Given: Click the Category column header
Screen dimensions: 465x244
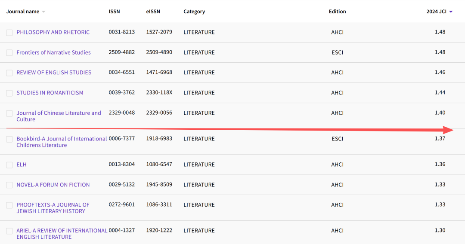Looking at the screenshot, I should pos(194,12).
